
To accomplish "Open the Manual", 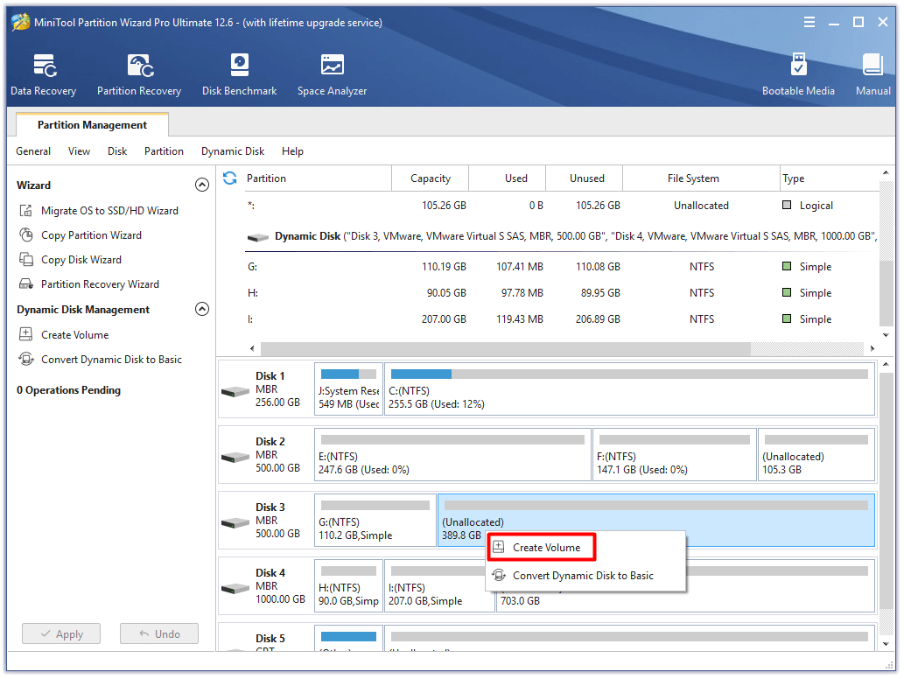I will point(872,75).
